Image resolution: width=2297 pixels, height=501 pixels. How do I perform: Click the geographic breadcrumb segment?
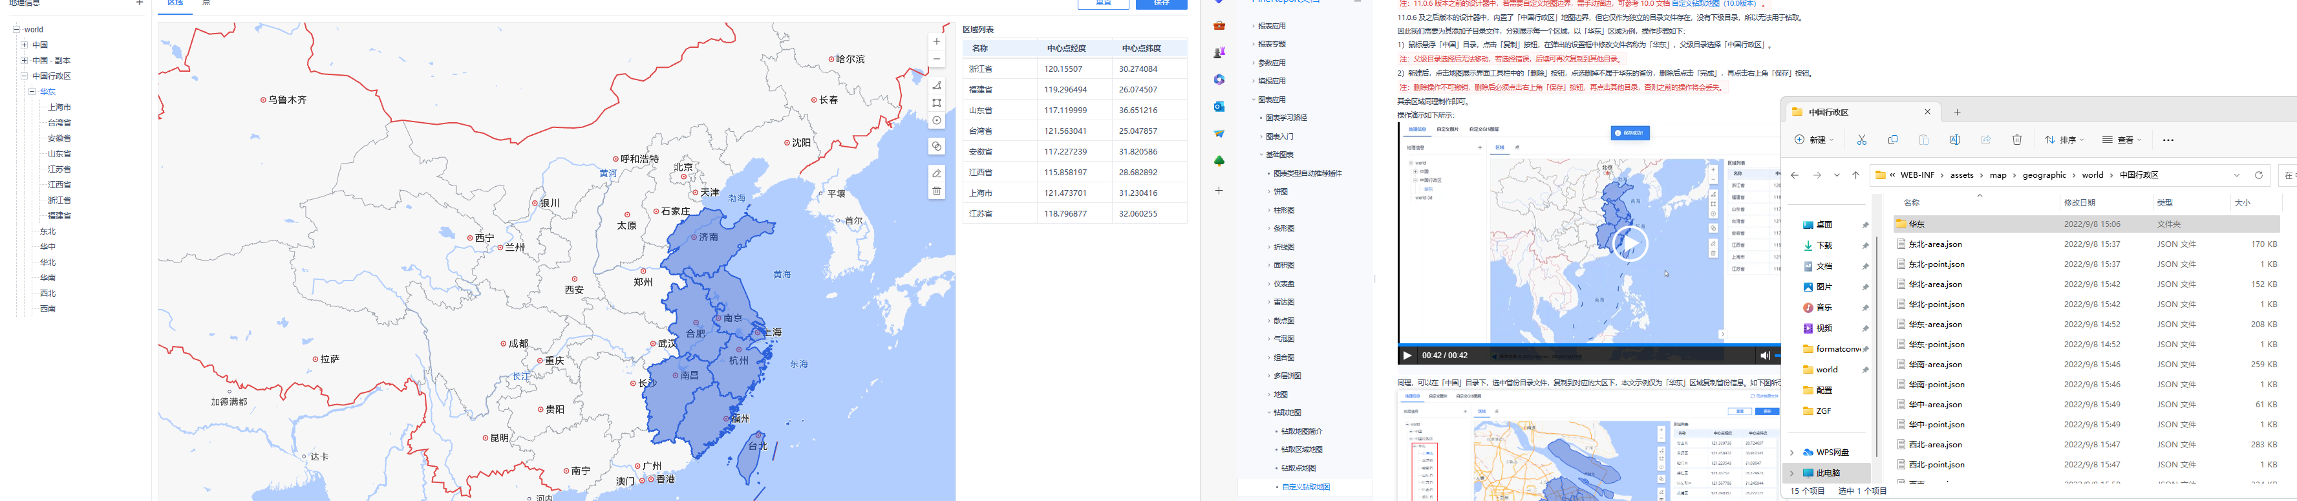pos(2044,176)
